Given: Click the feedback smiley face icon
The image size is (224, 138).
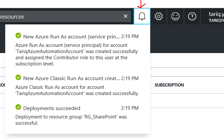Looking at the screenshot, I should (175, 16).
